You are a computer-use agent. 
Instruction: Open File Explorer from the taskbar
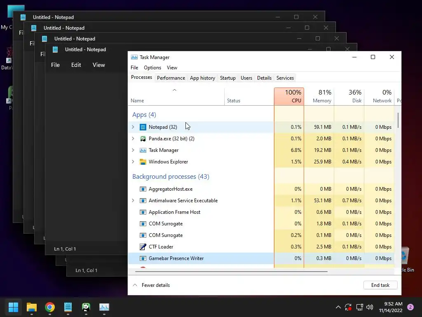31,307
